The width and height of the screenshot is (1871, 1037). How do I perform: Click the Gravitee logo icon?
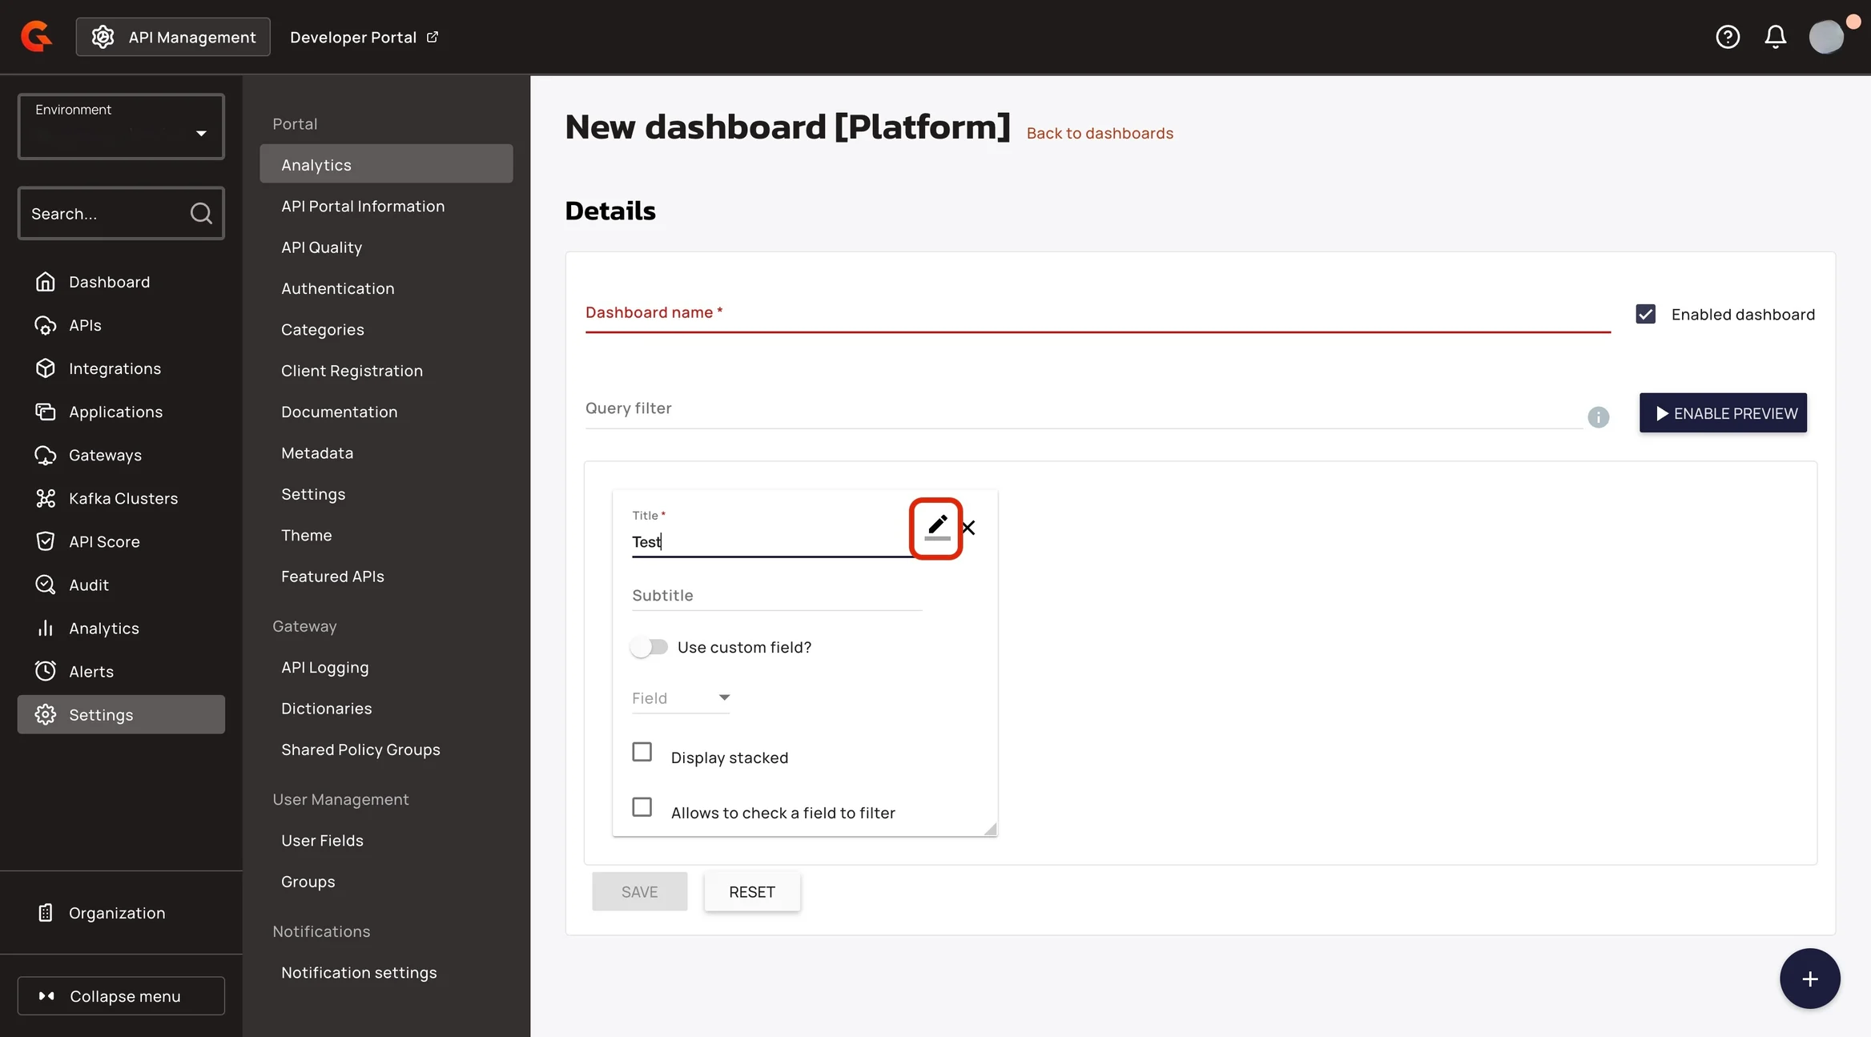36,37
